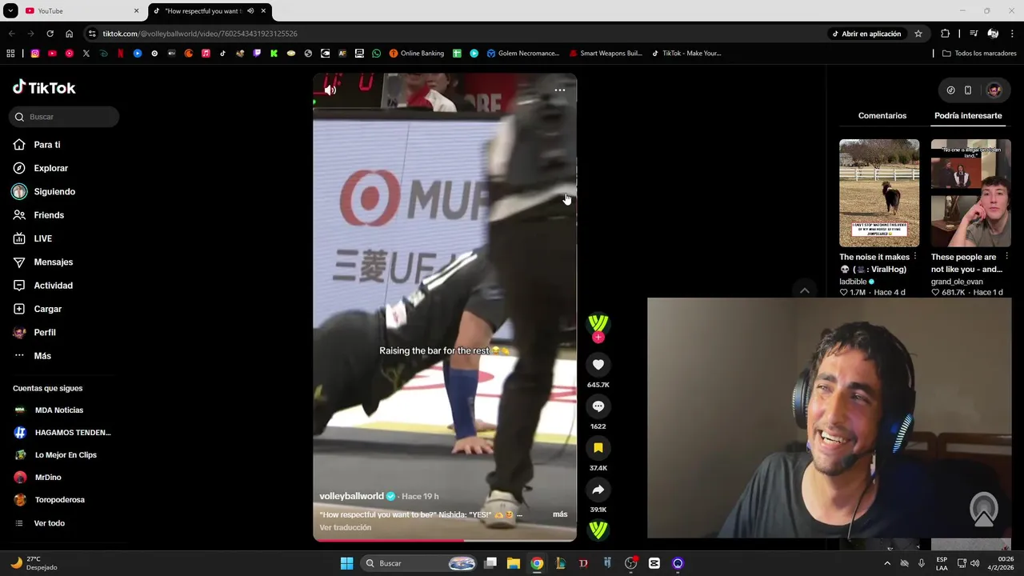
Task: Open Todos los marcadores folder
Action: [979, 54]
